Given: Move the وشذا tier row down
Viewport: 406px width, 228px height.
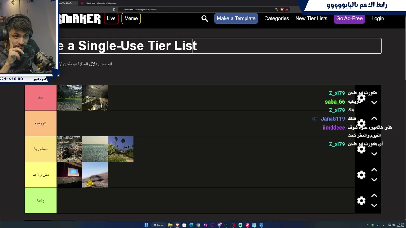Looking at the screenshot, I should 374,205.
